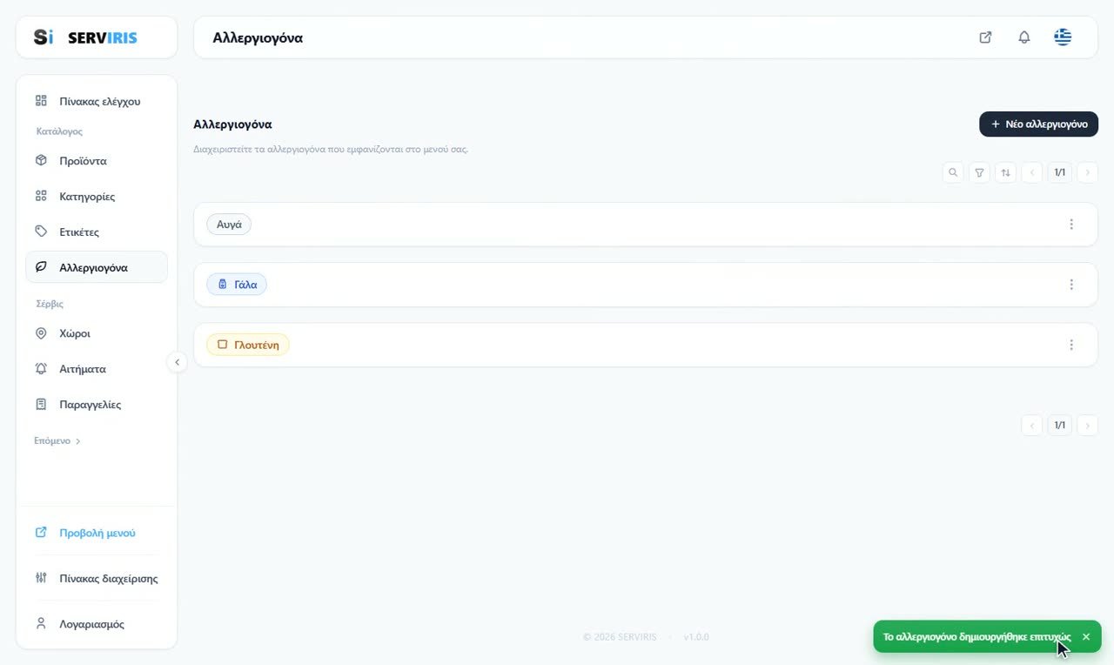
Task: Click the bottom 1/1 page indicator
Action: 1059,426
